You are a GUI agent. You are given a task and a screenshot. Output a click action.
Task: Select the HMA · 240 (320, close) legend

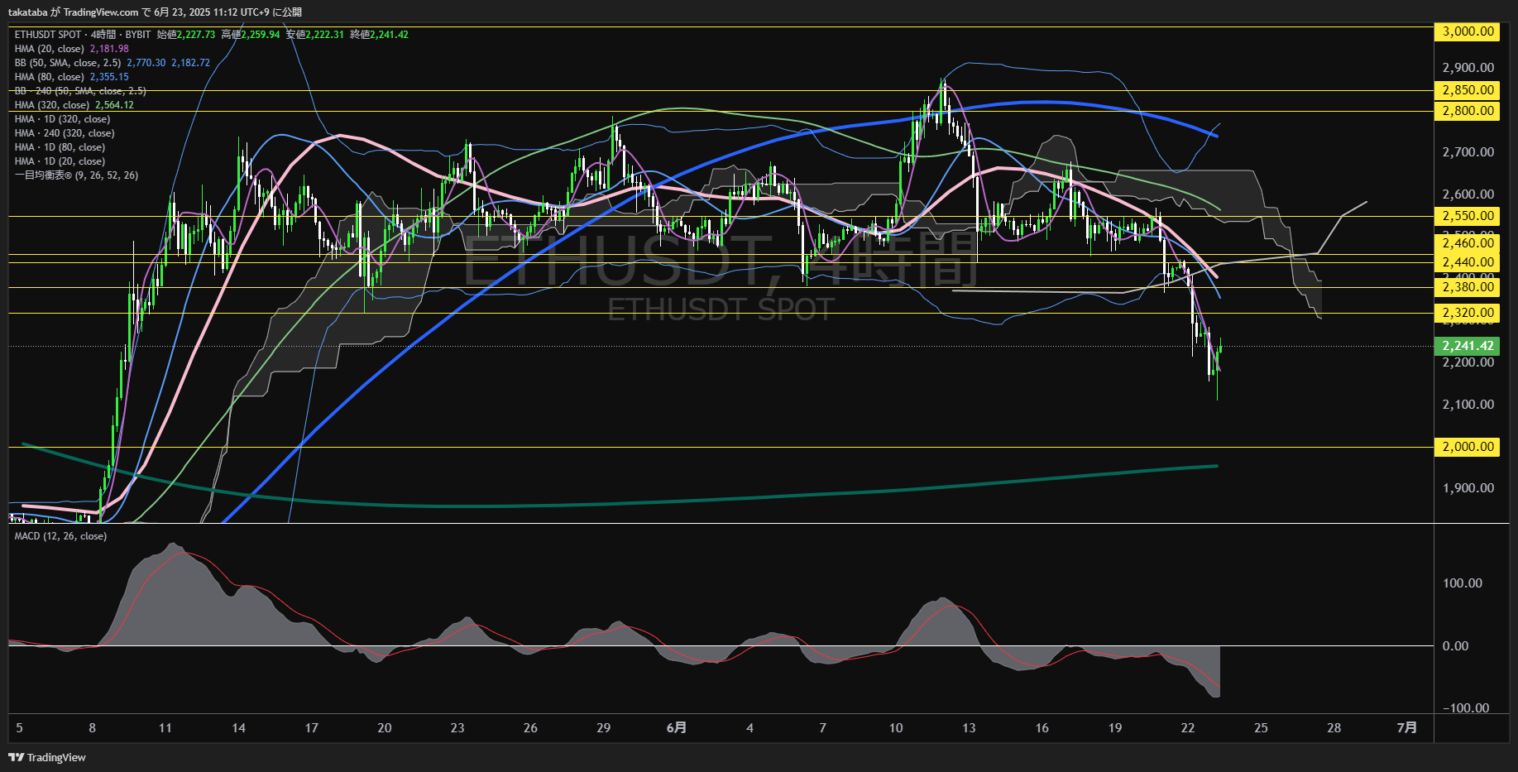[x=65, y=133]
